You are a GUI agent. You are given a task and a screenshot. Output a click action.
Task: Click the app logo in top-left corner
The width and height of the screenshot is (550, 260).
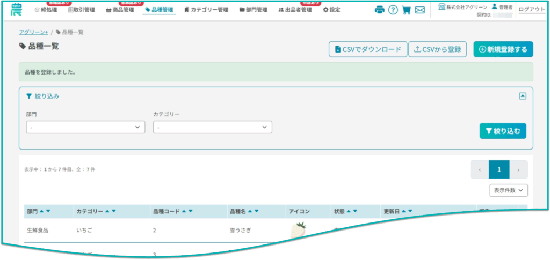click(17, 9)
